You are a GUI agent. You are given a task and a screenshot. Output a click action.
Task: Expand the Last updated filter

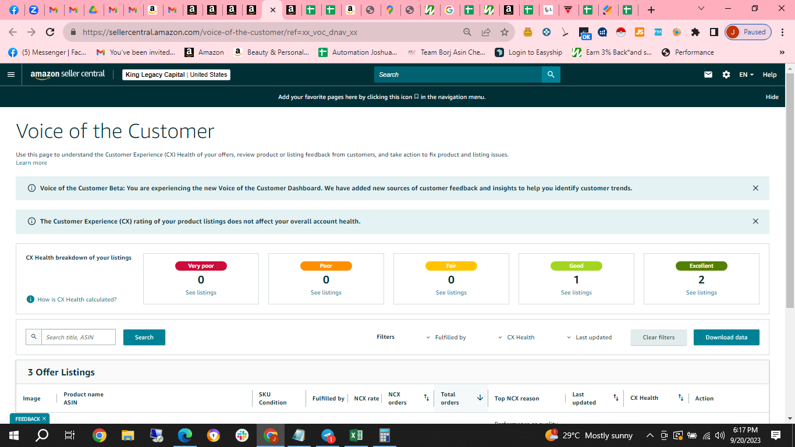590,337
